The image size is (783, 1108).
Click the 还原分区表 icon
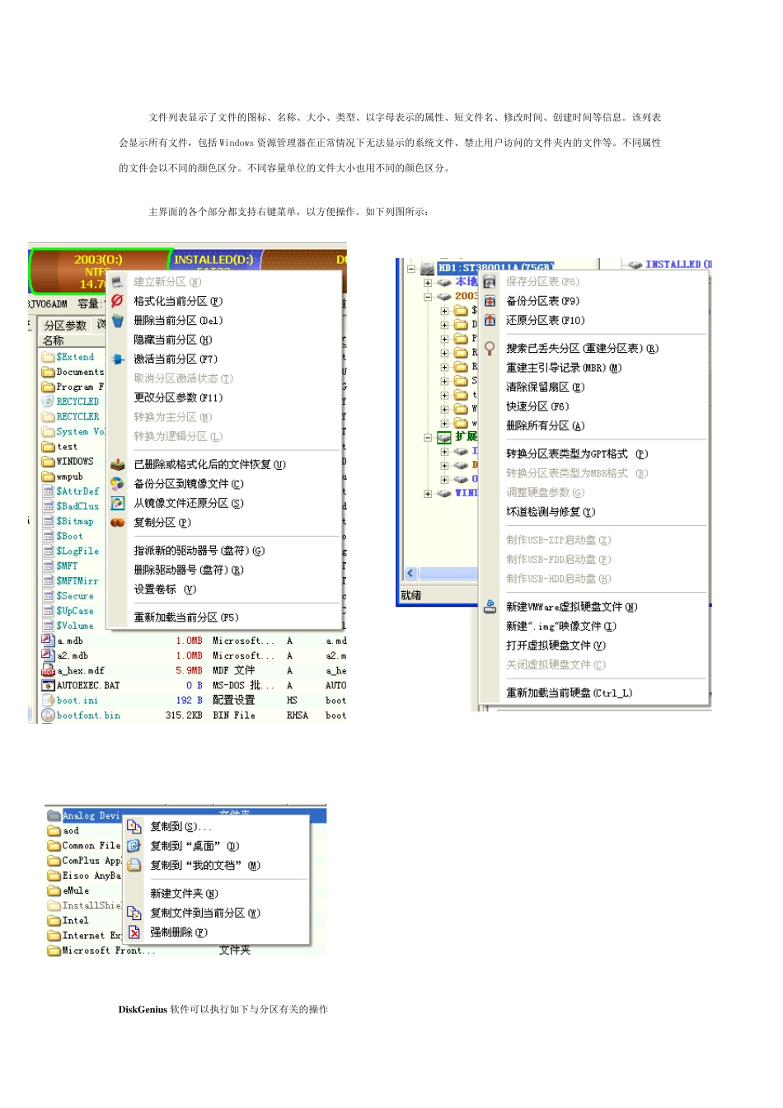coord(490,320)
